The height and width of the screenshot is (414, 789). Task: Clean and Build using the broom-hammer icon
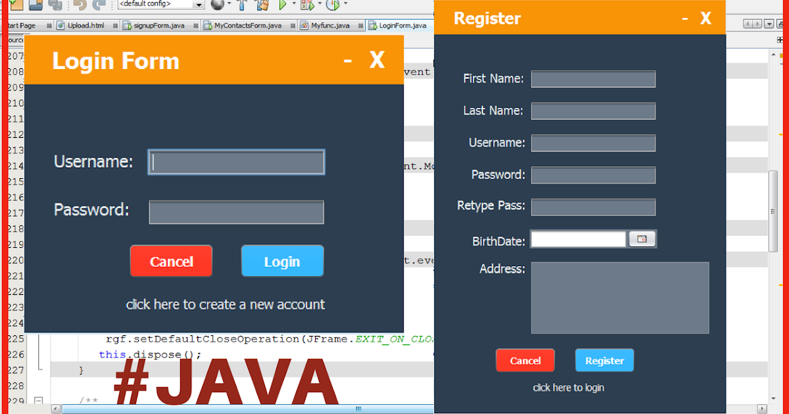(x=261, y=7)
